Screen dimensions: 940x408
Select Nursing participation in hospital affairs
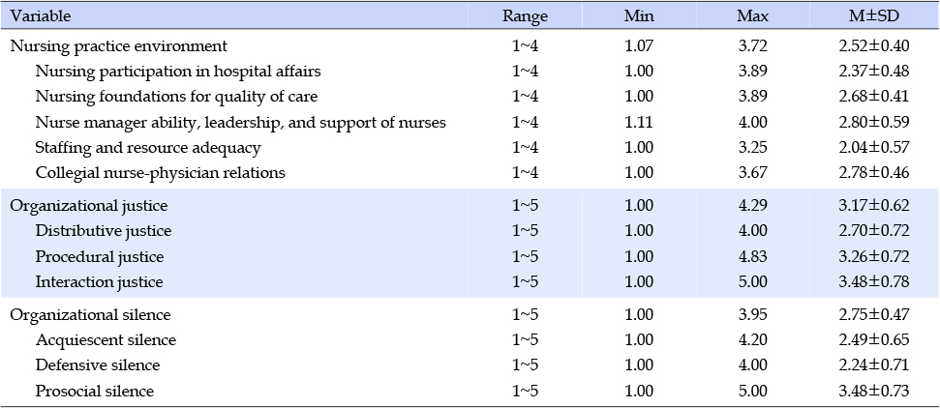178,72
